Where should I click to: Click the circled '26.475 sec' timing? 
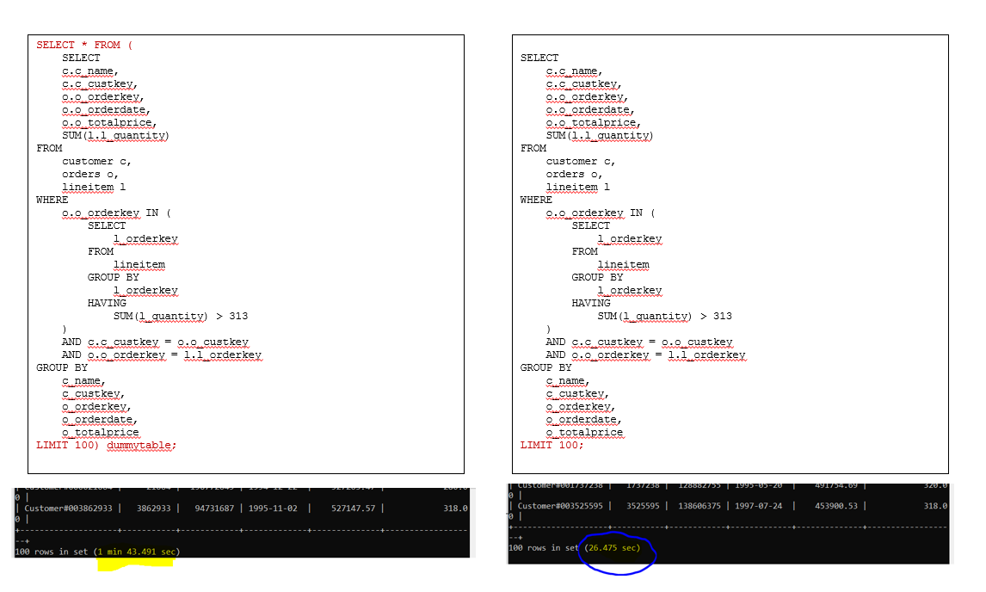612,547
